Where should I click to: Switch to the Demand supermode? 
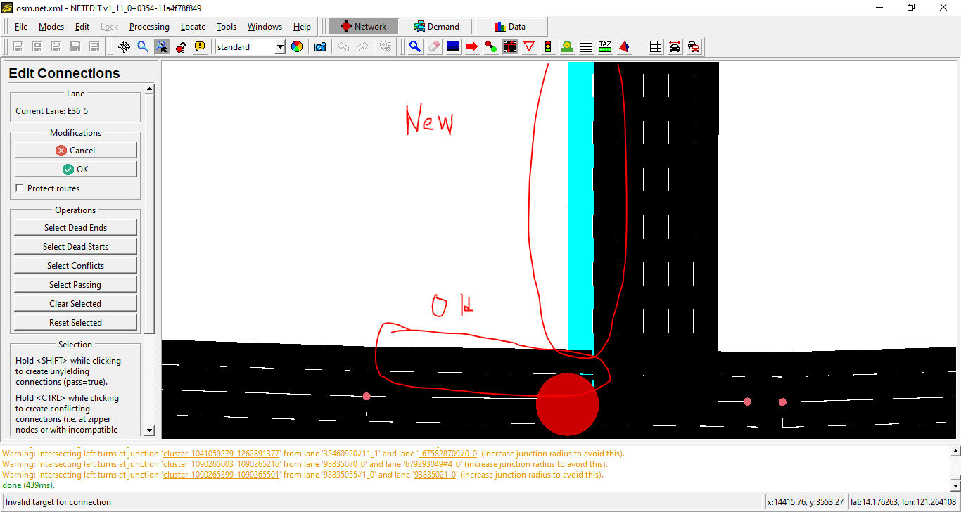click(436, 27)
